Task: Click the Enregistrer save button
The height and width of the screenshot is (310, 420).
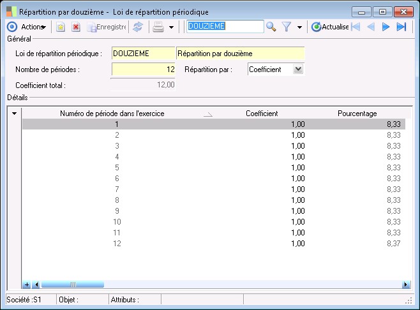Action: [107, 27]
